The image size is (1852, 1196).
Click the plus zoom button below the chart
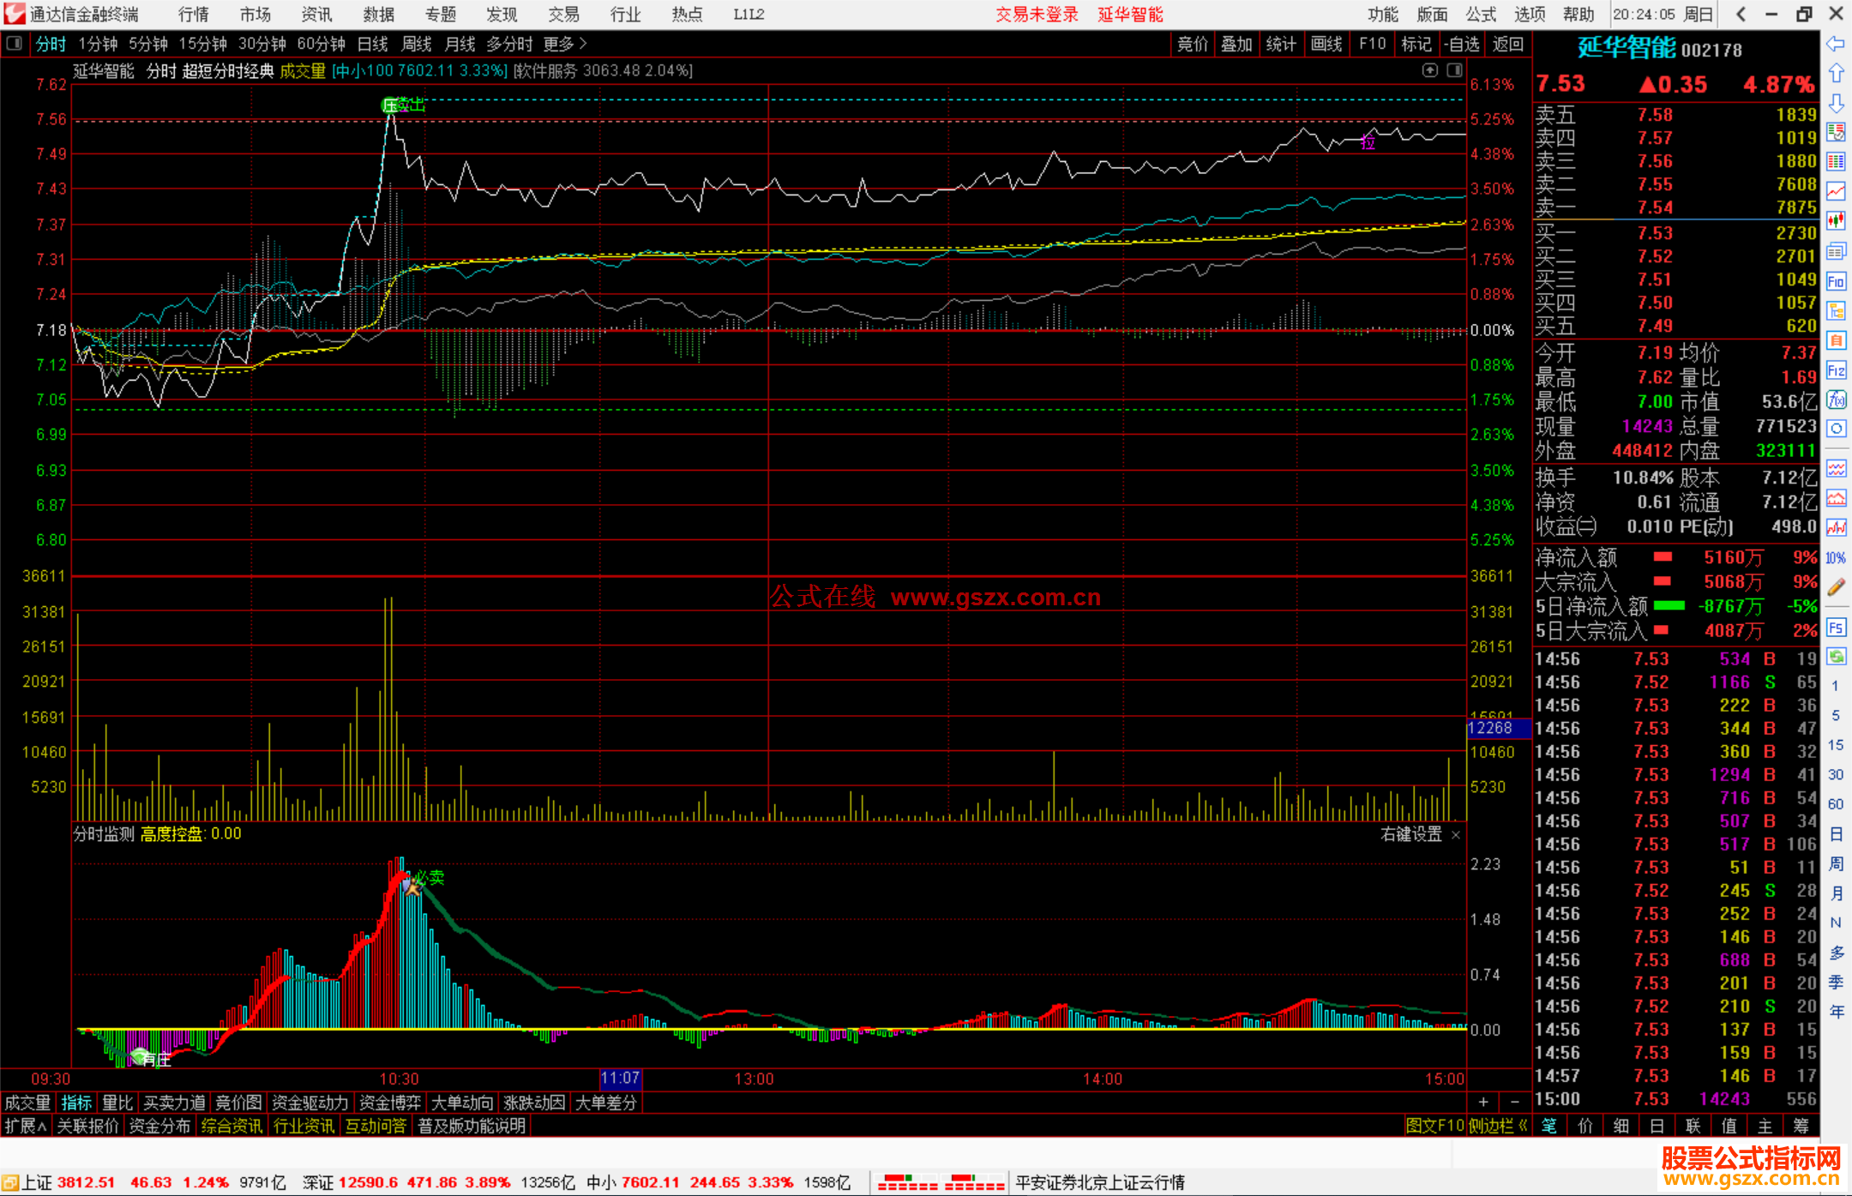pos(1483,1102)
